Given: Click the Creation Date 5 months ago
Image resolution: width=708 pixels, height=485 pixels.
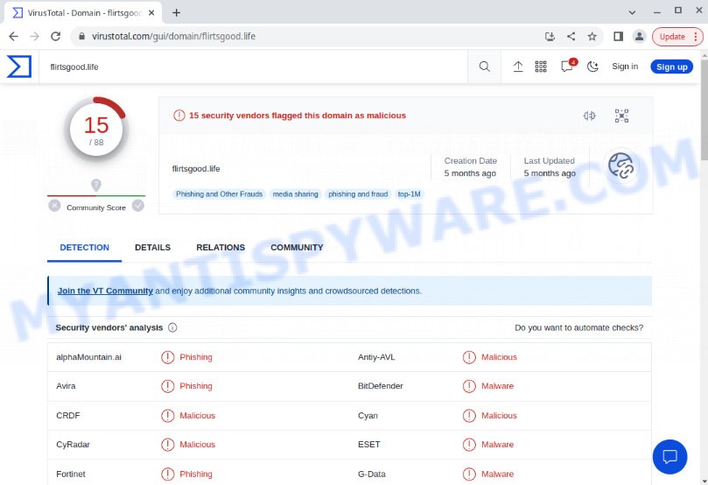Looking at the screenshot, I should (470, 167).
